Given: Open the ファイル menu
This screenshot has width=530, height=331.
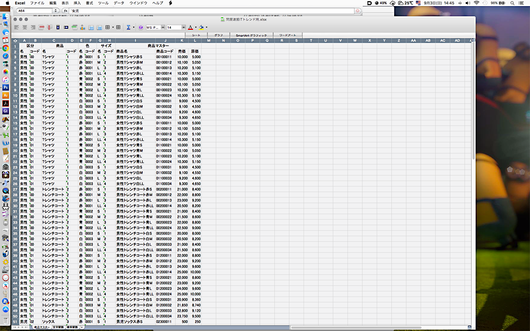Looking at the screenshot, I should coord(37,3).
